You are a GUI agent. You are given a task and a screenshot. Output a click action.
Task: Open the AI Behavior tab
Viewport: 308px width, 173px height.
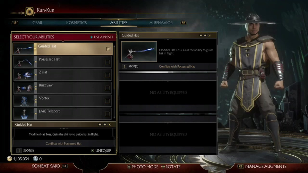tap(161, 23)
